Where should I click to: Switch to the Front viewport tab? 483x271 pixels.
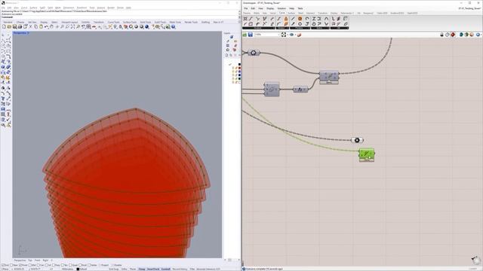[x=37, y=260]
